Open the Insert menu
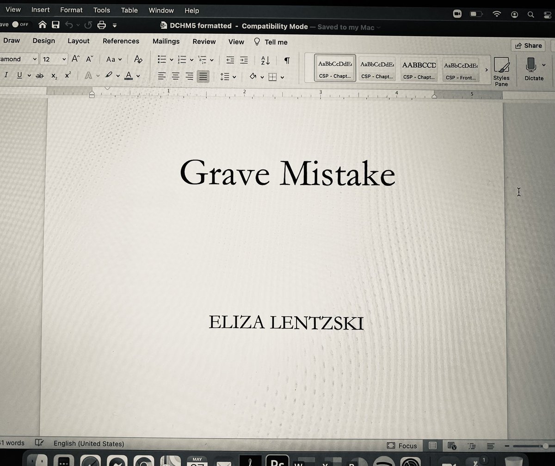555x466 pixels. coord(40,10)
